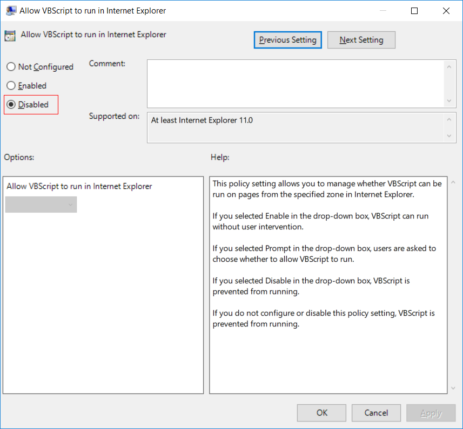Maximize the policy dialog window
Image resolution: width=463 pixels, height=429 pixels.
(x=414, y=11)
